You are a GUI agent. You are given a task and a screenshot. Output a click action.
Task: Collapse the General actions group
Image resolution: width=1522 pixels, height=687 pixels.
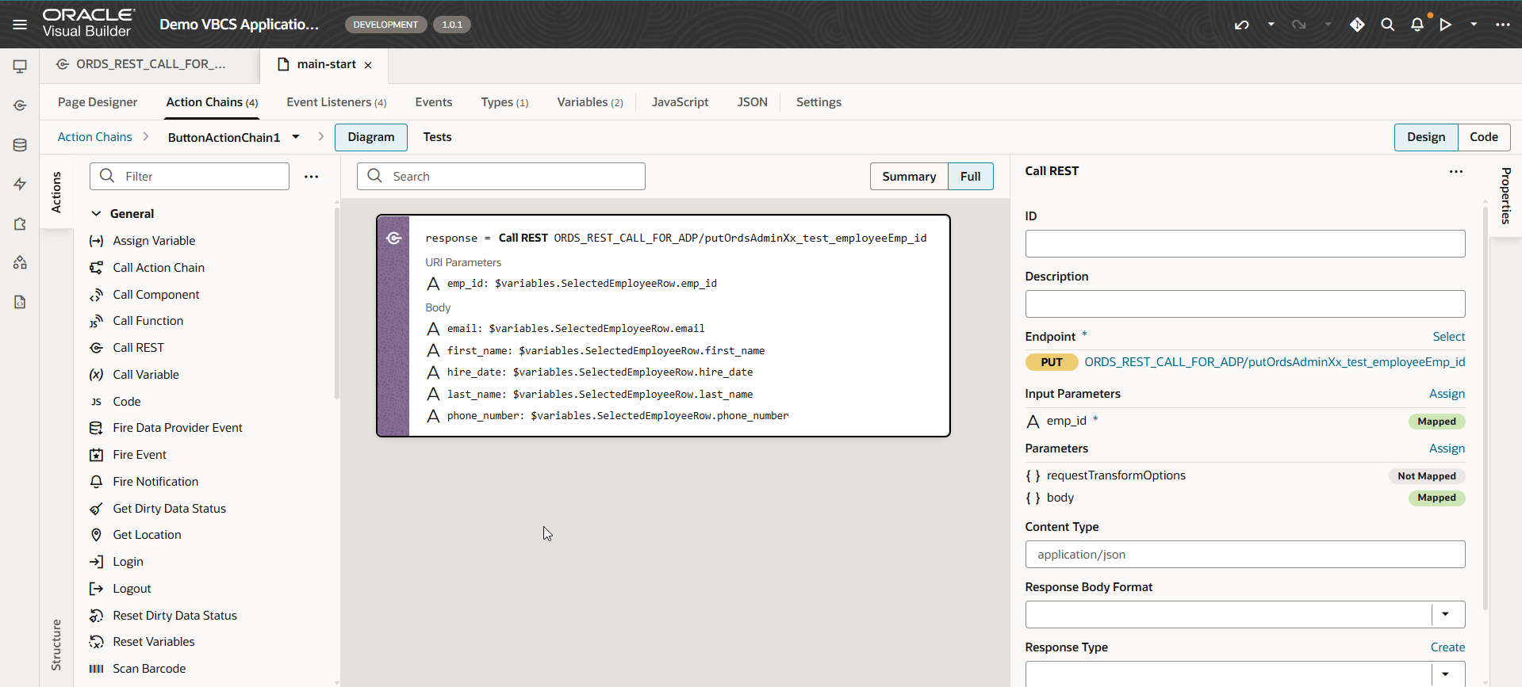click(96, 214)
